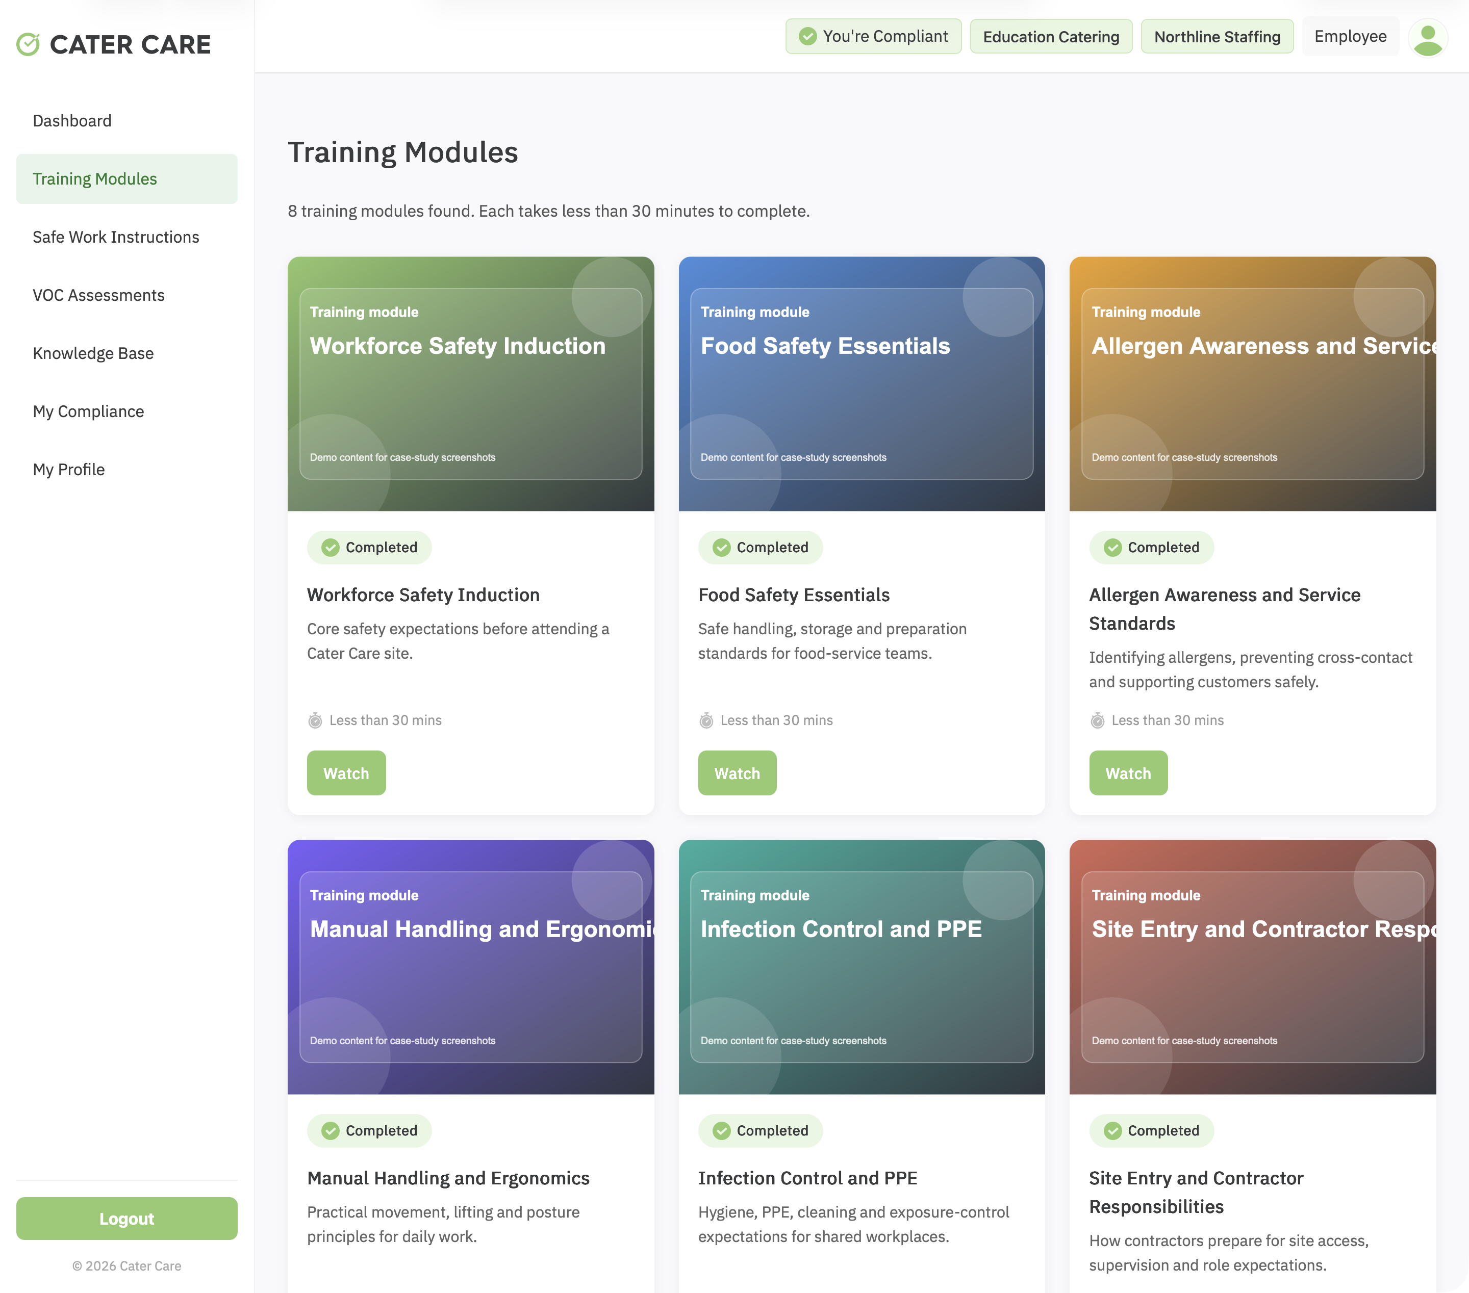Open Workforce Safety Induction thumbnail
This screenshot has width=1469, height=1293.
(471, 383)
